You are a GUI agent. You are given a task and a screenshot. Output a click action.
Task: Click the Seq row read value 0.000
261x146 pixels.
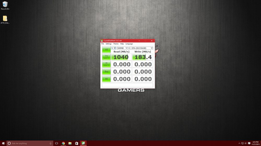(121, 71)
